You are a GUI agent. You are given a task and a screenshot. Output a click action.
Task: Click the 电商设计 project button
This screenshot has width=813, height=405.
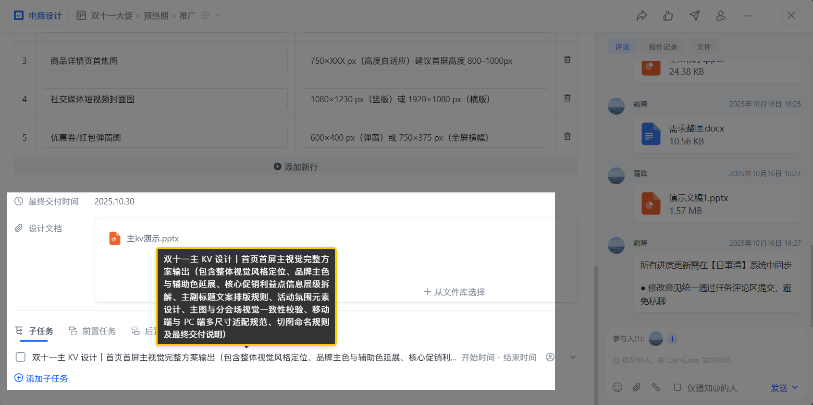38,16
